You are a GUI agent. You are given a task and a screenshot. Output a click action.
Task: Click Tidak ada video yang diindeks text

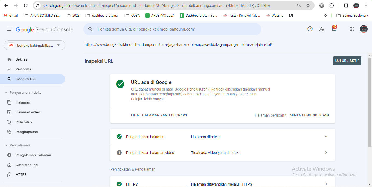pos(216,153)
